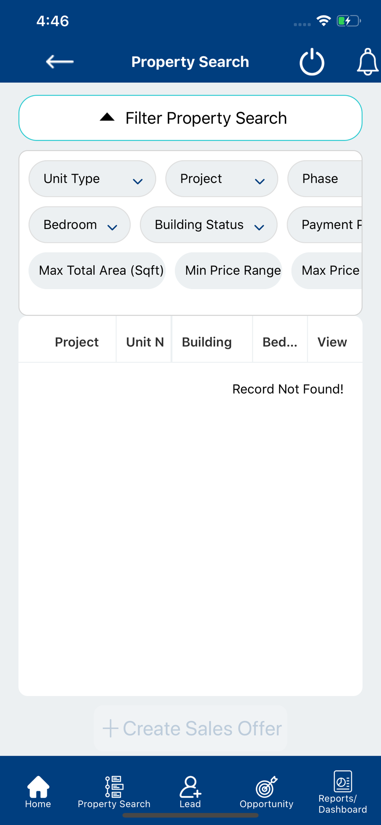Screen dimensions: 381x825
Task: Tap the View column header
Action: pyautogui.click(x=332, y=342)
